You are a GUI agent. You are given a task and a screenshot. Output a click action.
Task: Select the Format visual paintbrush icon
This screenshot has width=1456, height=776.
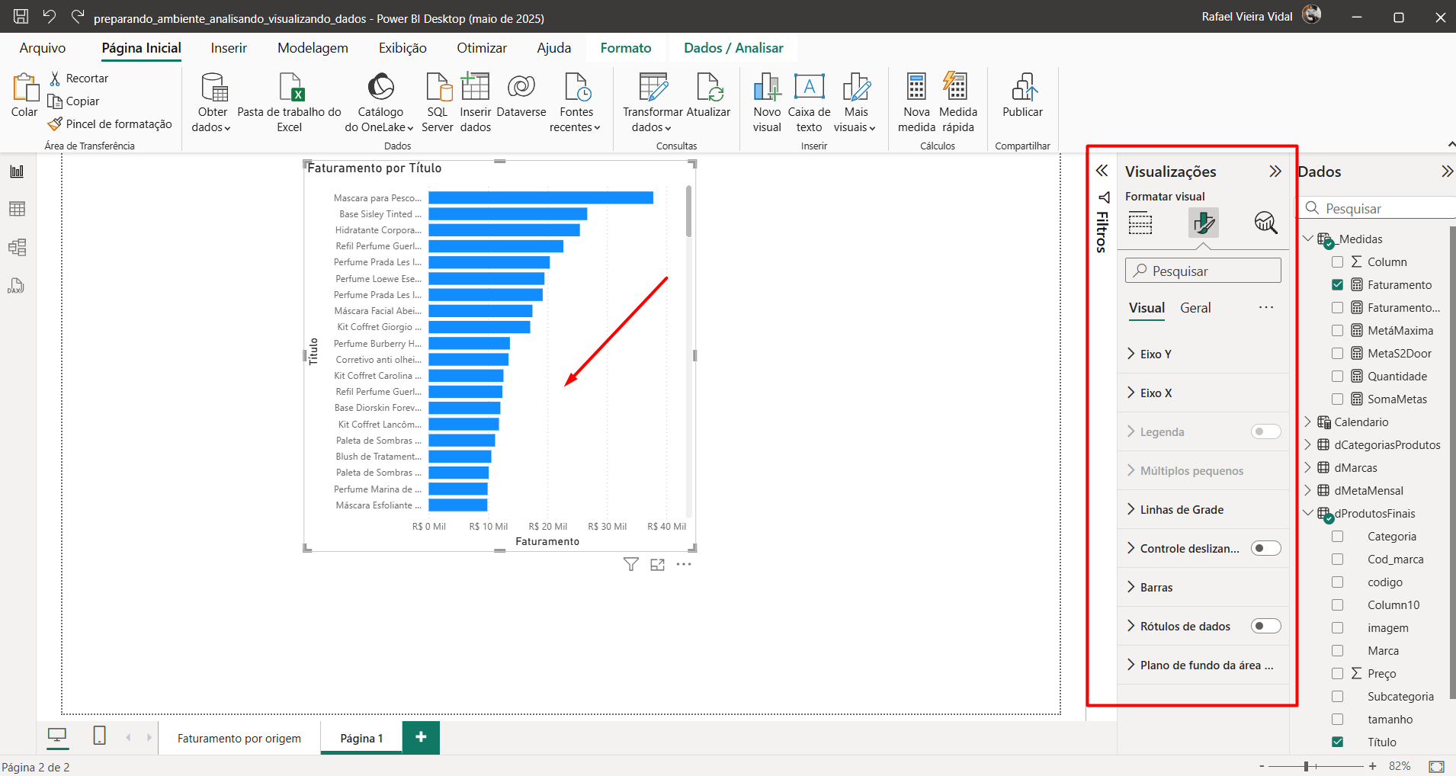1204,223
